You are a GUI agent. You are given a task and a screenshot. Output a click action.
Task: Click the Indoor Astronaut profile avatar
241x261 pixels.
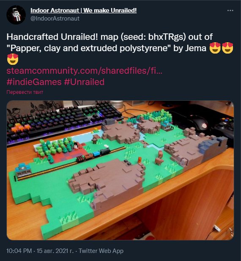[16, 15]
